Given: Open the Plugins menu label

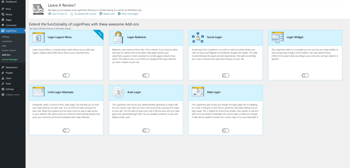Looking at the screenshot, I should point(9,73).
